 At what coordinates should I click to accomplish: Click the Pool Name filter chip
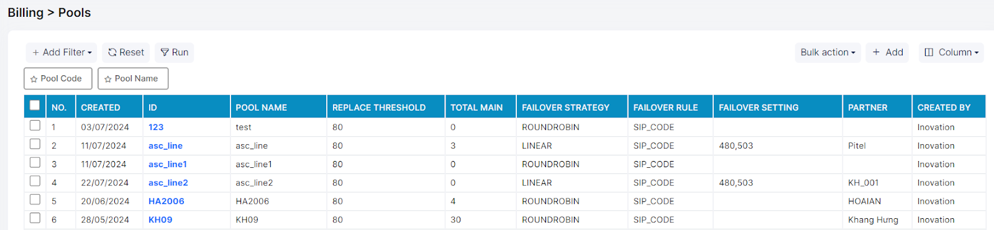click(133, 79)
